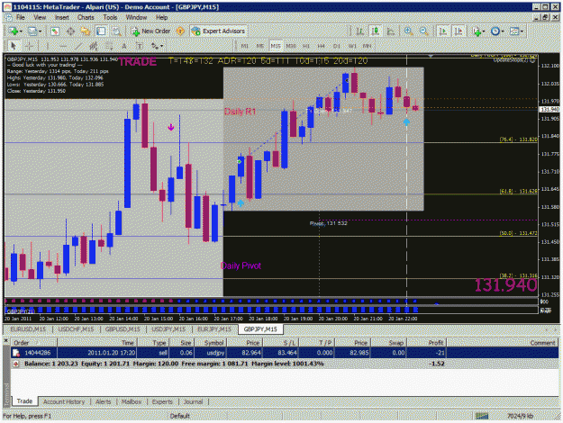Open the Alerts terminal tab
Screen dimensions: 563x423
click(x=104, y=401)
